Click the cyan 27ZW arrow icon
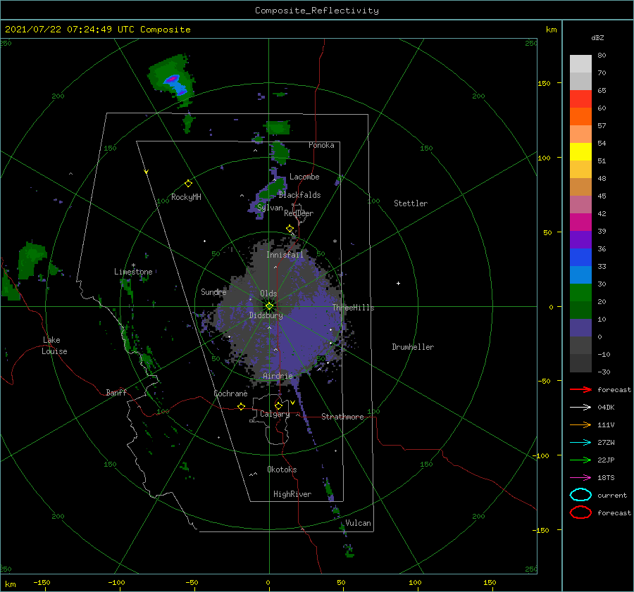634x592 pixels. 580,443
